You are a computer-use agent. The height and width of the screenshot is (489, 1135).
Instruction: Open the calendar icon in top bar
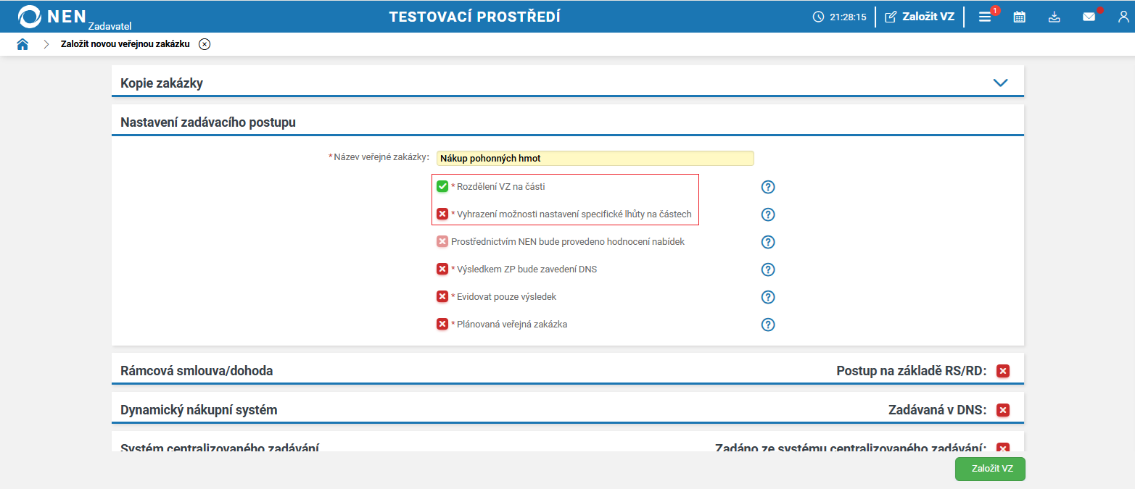pyautogui.click(x=1019, y=15)
